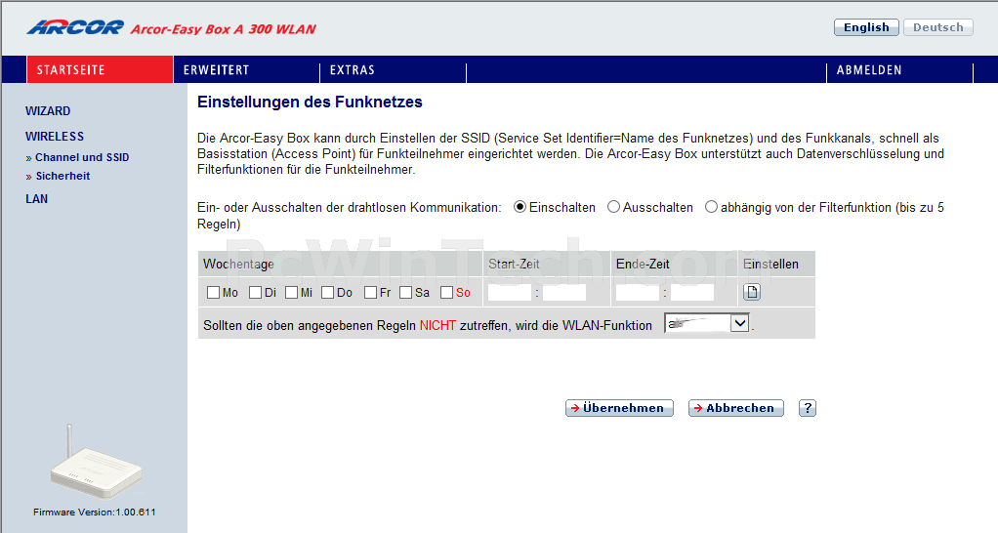Check the Mo weekday checkbox

213,293
